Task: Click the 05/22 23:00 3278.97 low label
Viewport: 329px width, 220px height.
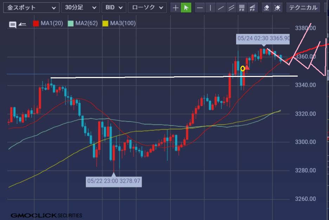Action: click(x=114, y=181)
